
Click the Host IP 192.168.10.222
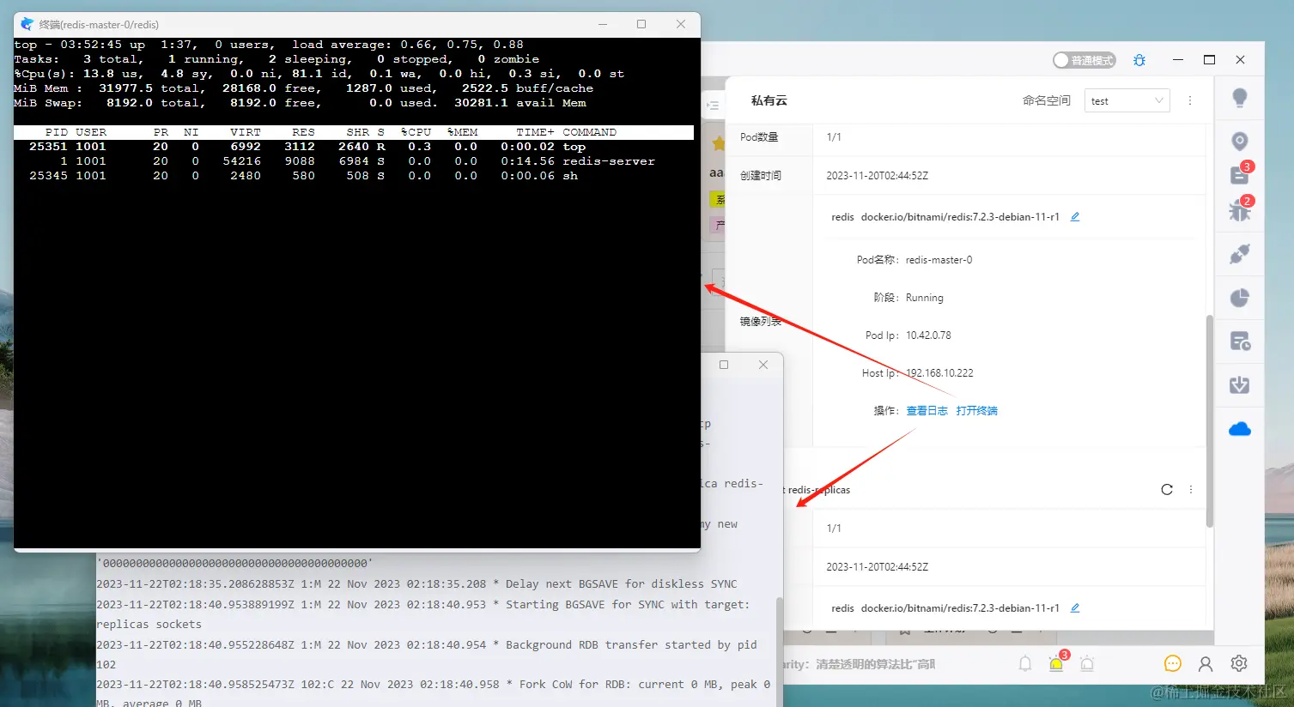tap(939, 373)
